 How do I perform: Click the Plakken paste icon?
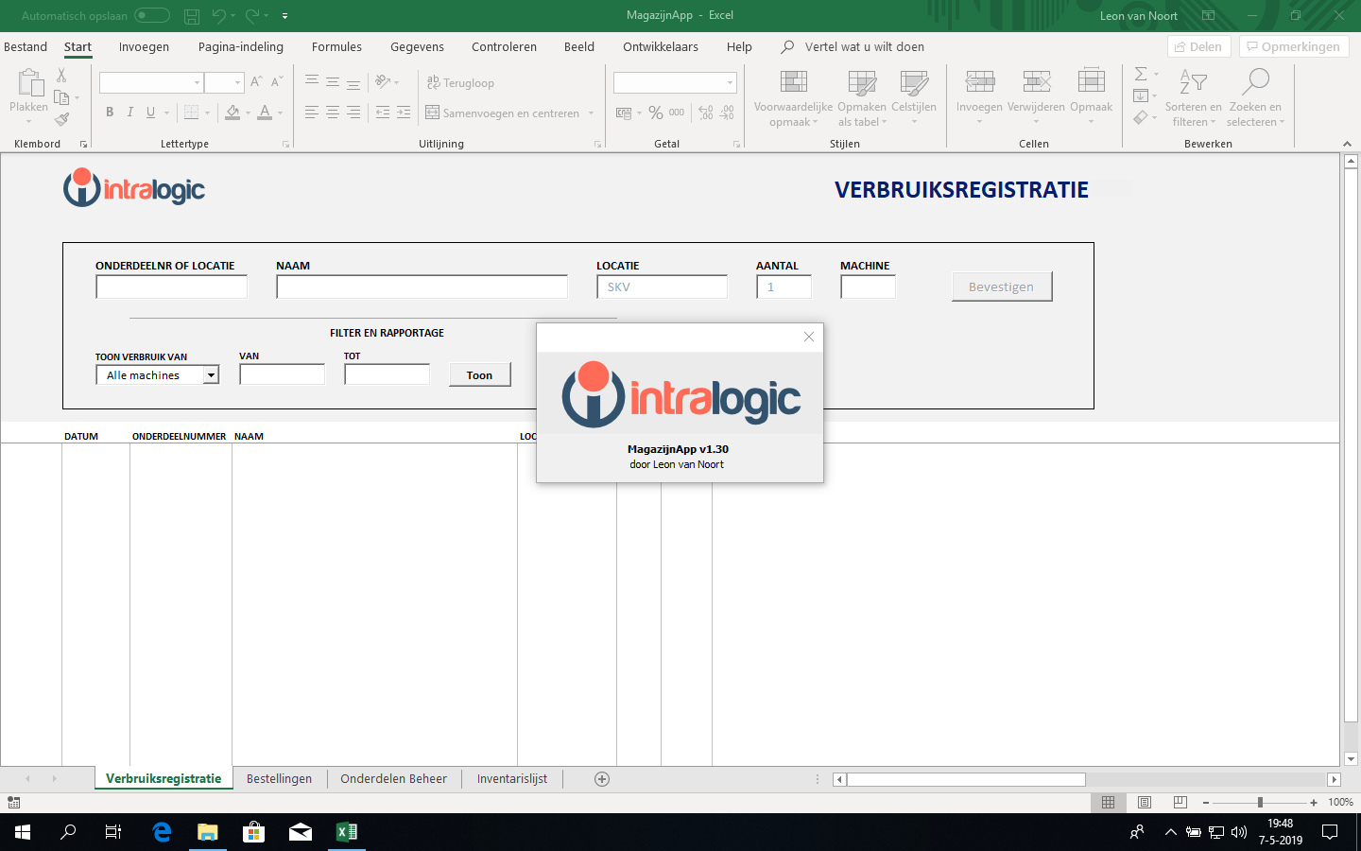[x=28, y=85]
